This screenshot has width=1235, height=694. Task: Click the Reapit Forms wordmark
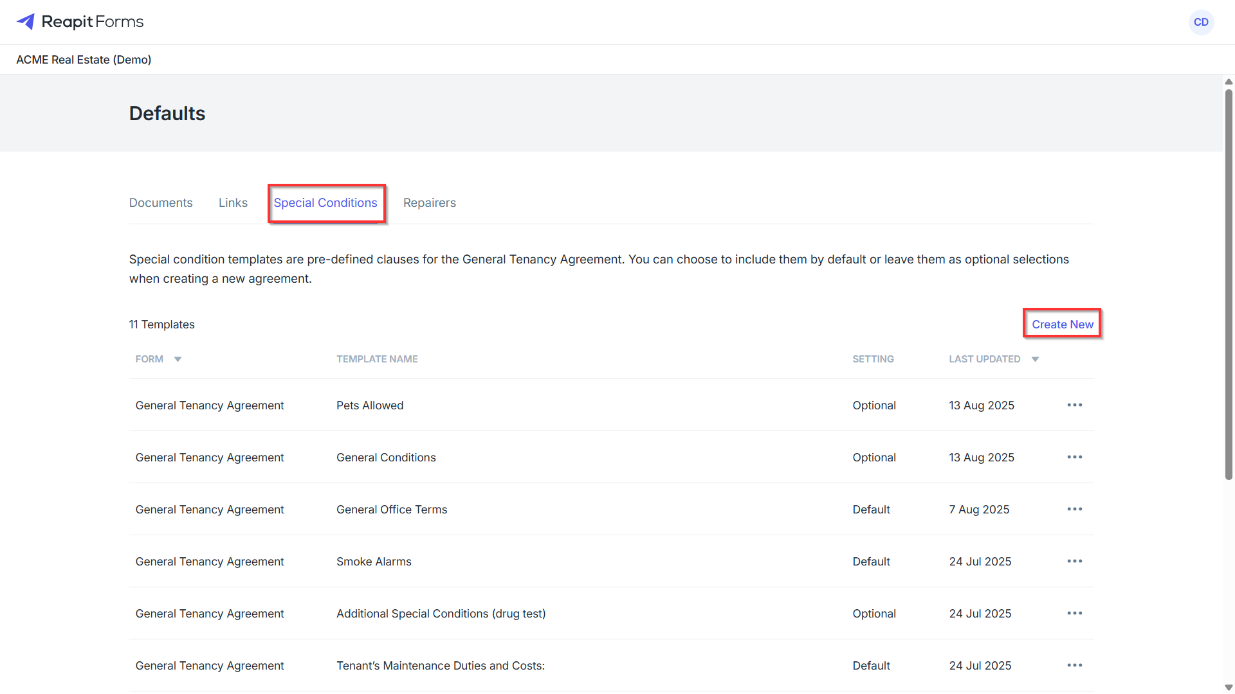93,22
